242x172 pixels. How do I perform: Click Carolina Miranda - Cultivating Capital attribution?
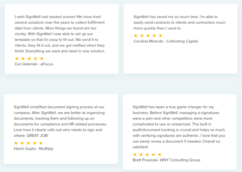166,41
